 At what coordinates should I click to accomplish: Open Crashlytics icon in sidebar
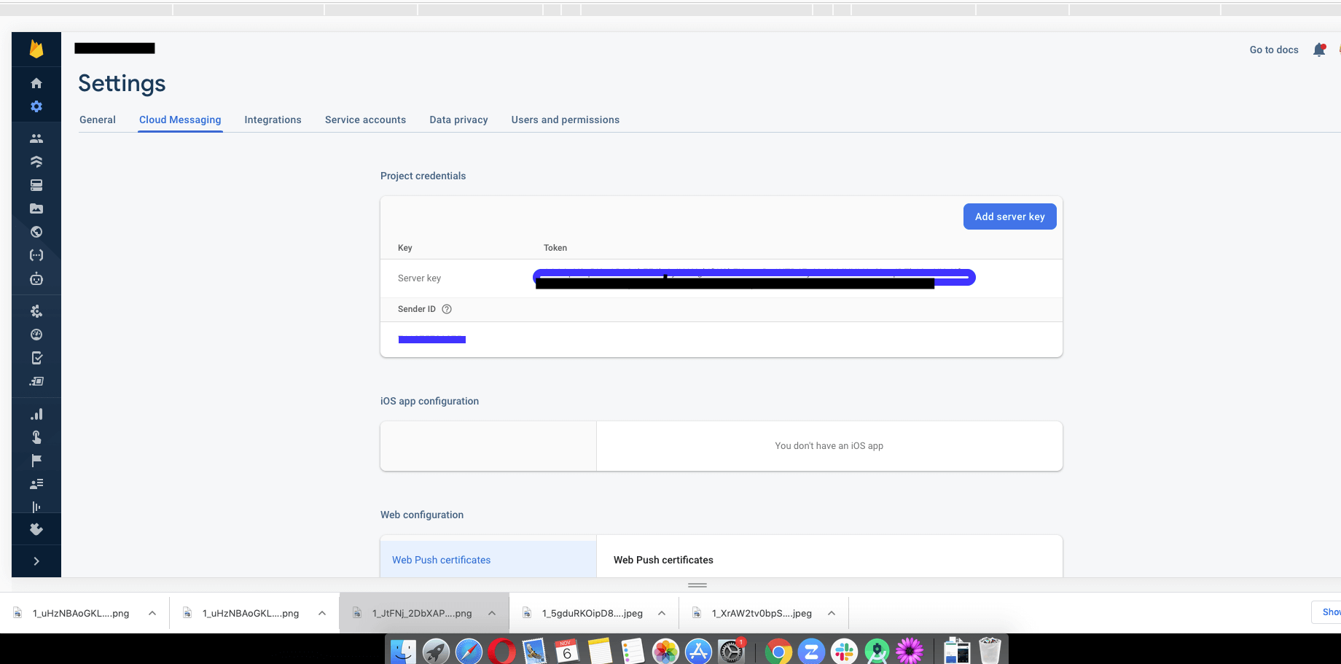point(36,311)
